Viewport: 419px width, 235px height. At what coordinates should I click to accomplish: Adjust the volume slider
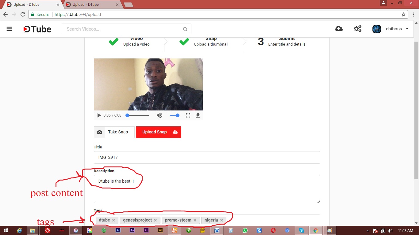[x=175, y=115]
